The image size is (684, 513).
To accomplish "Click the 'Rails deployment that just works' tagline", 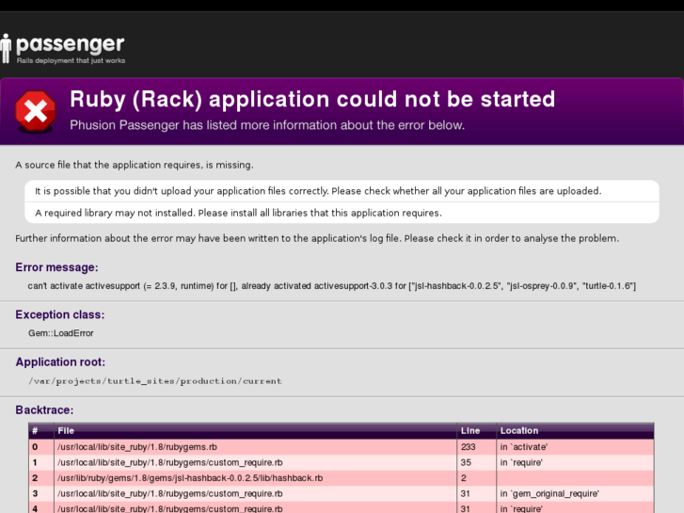I will point(72,60).
